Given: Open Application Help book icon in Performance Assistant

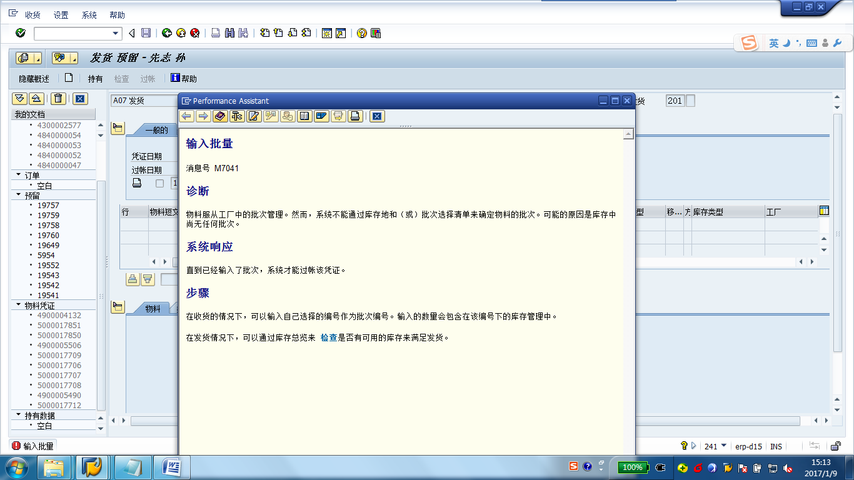Looking at the screenshot, I should (x=219, y=116).
